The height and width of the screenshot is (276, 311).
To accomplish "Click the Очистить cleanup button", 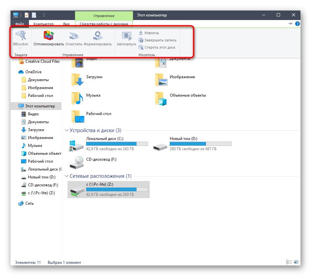I will (x=74, y=38).
